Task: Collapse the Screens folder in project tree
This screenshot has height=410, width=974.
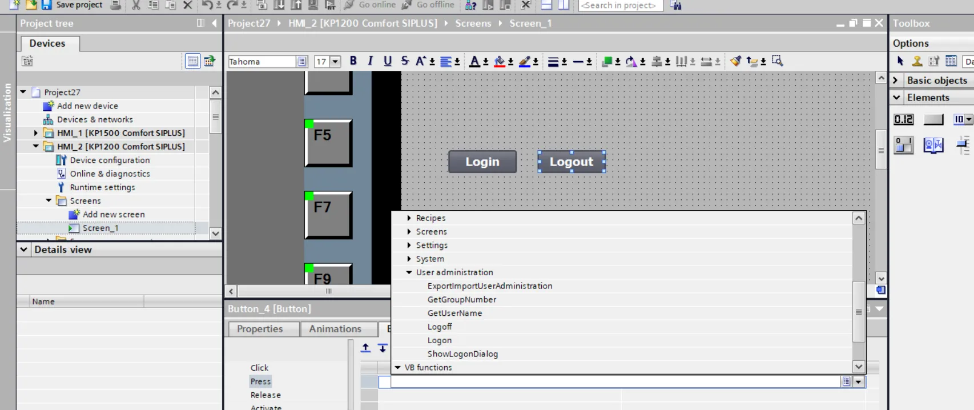Action: point(49,200)
